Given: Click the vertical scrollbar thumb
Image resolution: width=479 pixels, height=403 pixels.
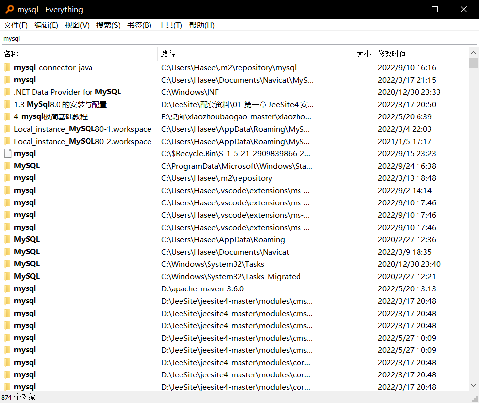Looking at the screenshot, I should (473, 62).
